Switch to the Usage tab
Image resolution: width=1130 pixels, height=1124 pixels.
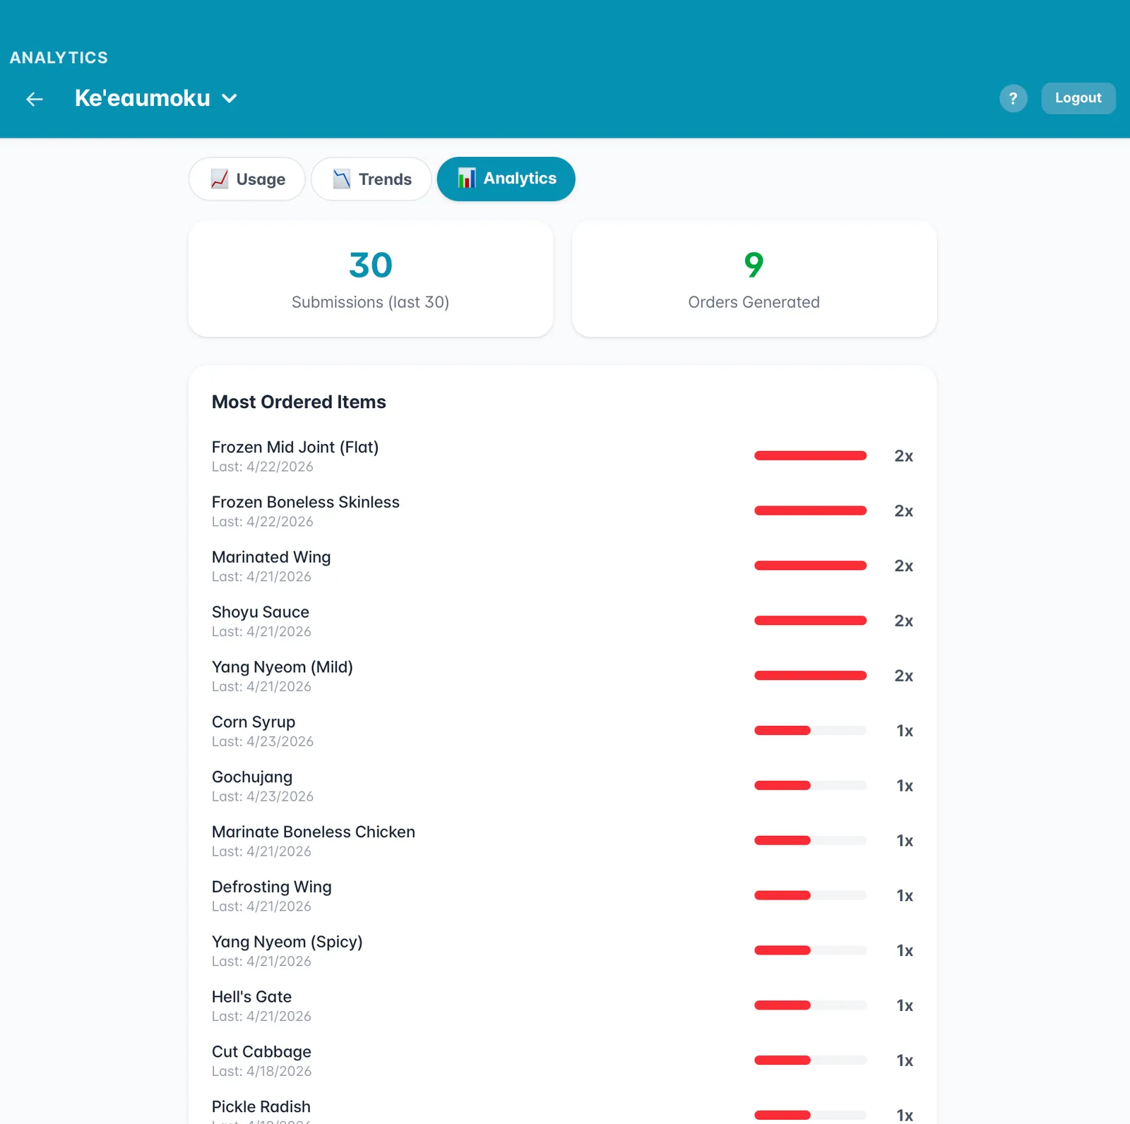[247, 179]
